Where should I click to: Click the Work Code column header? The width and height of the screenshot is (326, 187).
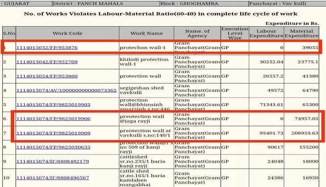(67, 33)
